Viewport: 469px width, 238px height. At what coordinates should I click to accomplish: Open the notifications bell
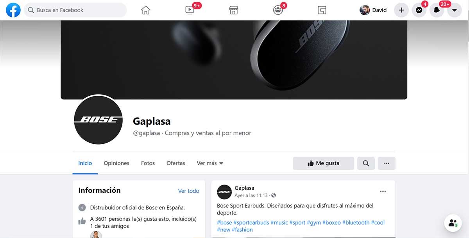point(437,10)
